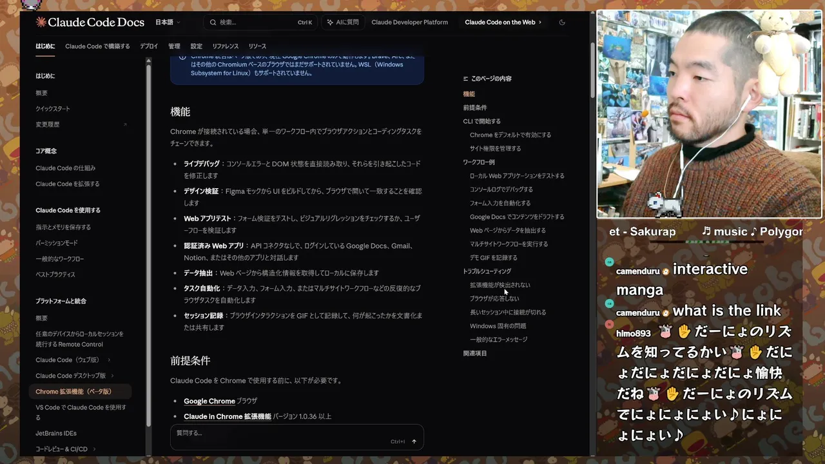
Task: Click the Claude Code Docs logo
Action: tap(90, 22)
